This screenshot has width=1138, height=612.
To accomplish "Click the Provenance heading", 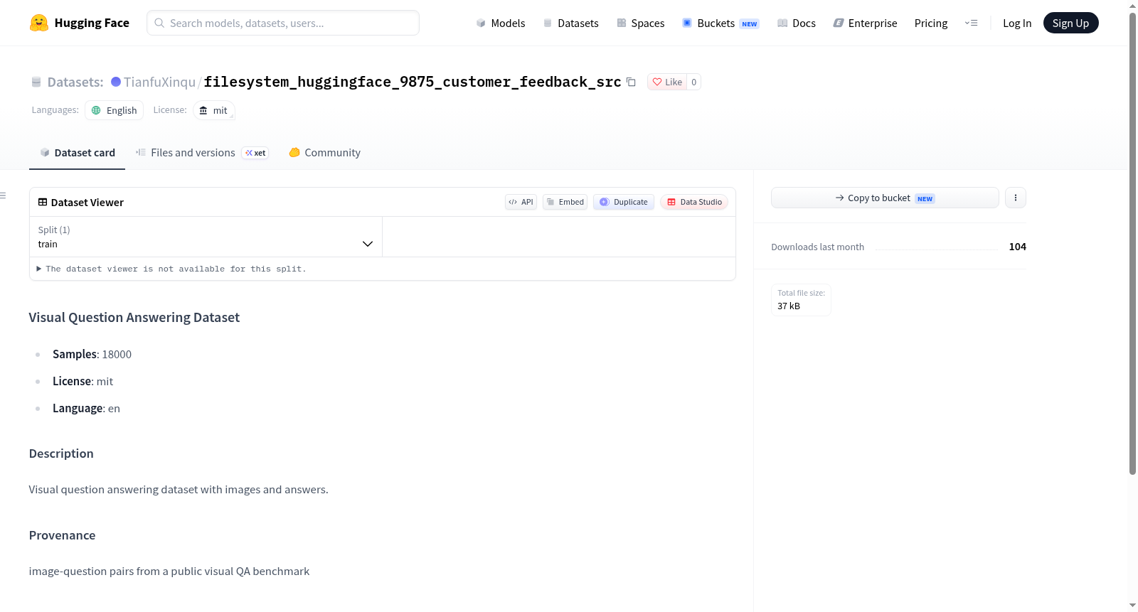I will [62, 535].
